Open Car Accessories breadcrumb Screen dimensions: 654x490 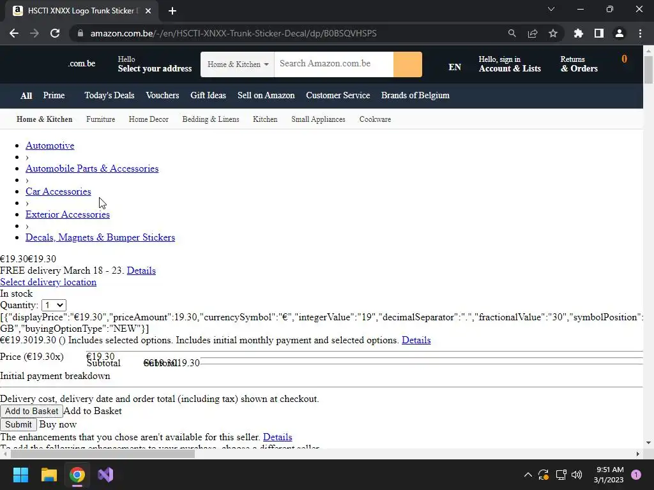58,191
